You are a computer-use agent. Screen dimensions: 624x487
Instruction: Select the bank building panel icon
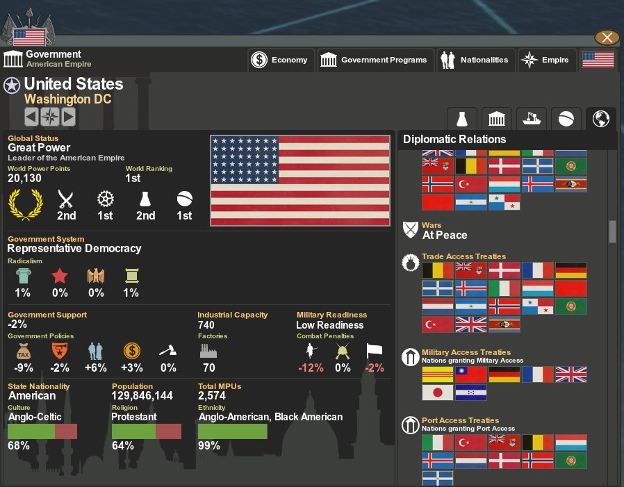[497, 118]
